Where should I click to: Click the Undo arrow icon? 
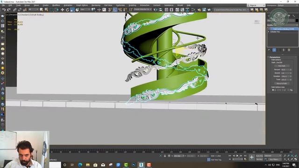pyautogui.click(x=4, y=9)
